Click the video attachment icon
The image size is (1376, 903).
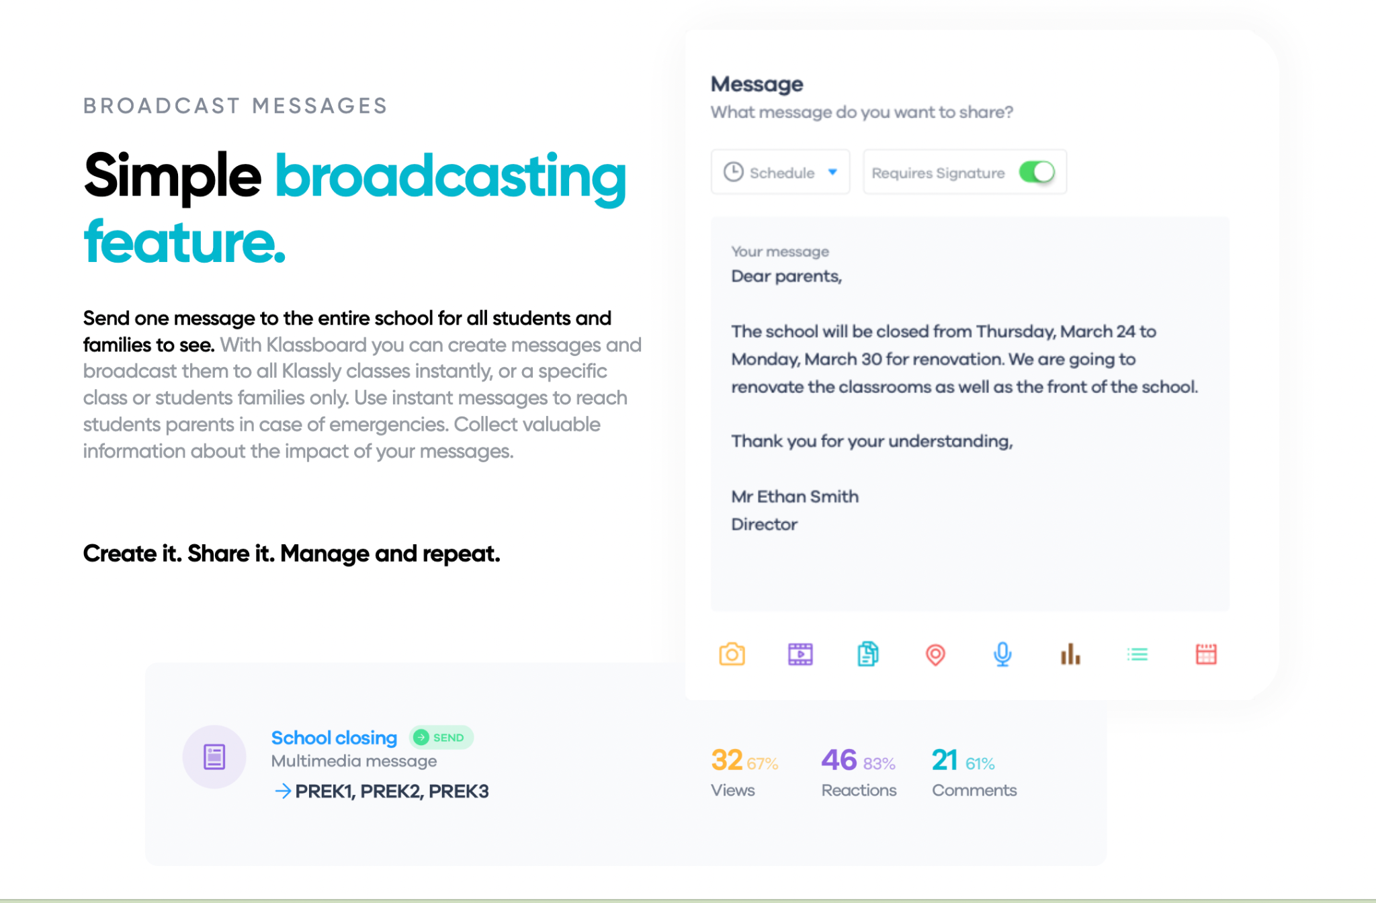click(x=800, y=654)
